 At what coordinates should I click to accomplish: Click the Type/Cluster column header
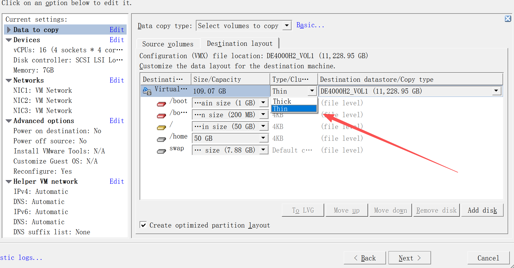pyautogui.click(x=294, y=80)
